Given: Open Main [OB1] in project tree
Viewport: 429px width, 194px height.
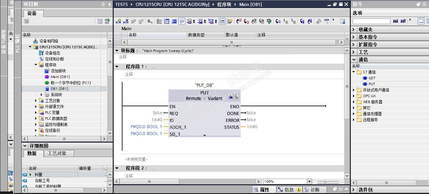Looking at the screenshot, I should tap(60, 77).
